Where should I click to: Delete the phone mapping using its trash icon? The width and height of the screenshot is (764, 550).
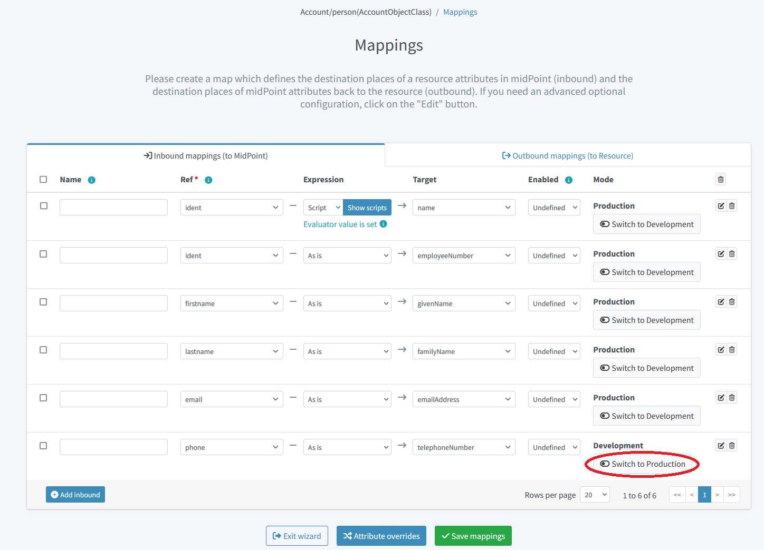(732, 445)
